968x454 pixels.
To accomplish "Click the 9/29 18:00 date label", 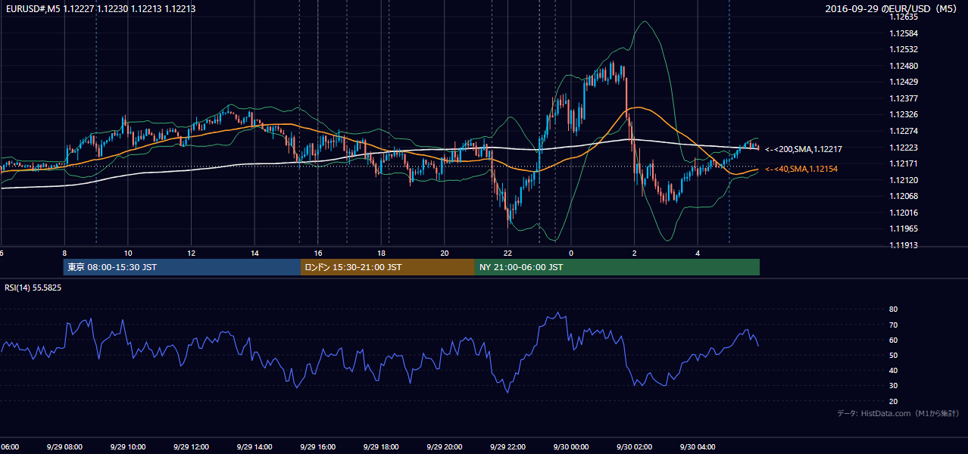I will point(381,447).
